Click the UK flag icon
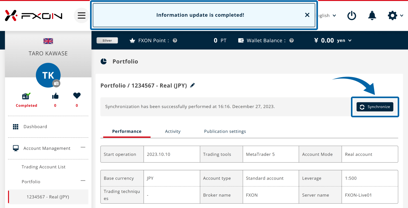Image resolution: width=408 pixels, height=208 pixels. [x=48, y=41]
